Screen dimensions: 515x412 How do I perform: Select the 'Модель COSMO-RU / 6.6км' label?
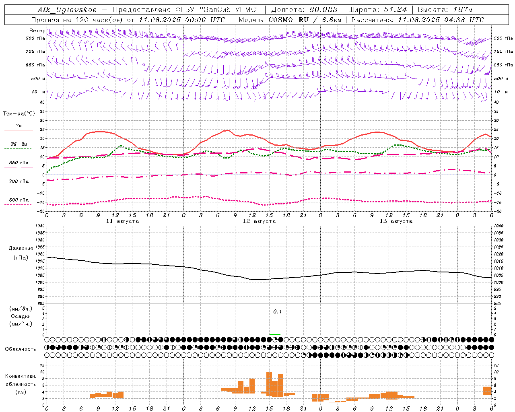tap(290, 20)
